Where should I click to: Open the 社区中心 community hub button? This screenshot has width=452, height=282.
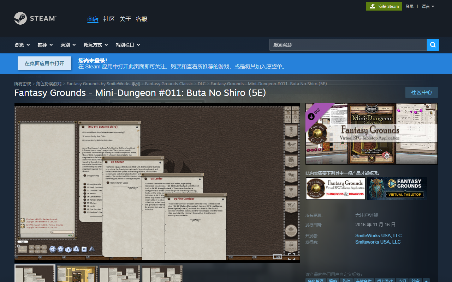tap(422, 92)
